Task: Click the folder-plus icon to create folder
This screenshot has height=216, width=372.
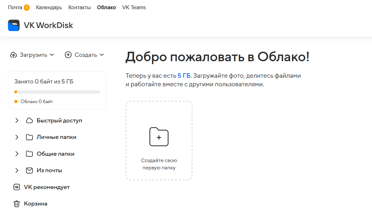Action: [x=159, y=137]
